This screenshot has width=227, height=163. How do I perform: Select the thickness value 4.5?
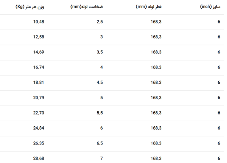[100, 82]
